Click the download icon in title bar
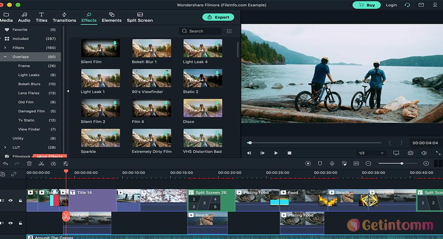This screenshot has height=239, width=443. click(435, 5)
